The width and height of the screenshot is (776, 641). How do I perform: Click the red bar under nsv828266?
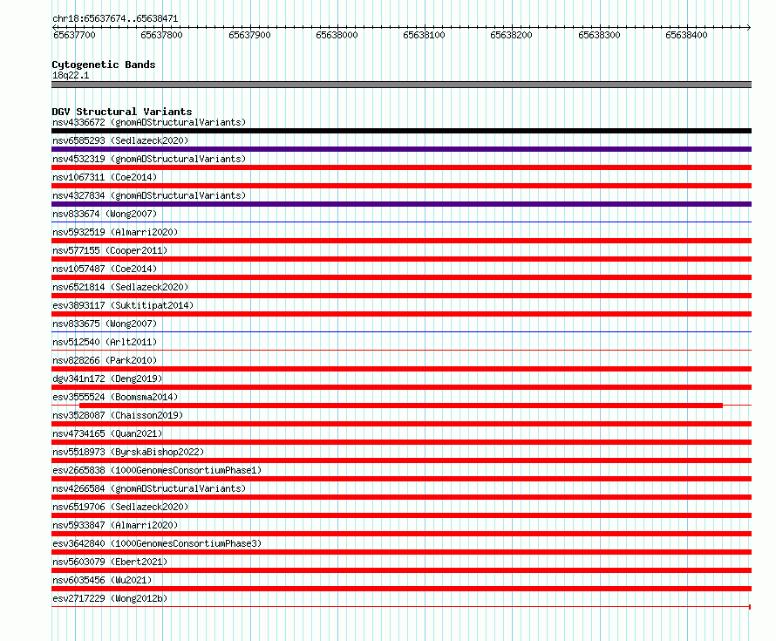[x=401, y=369]
